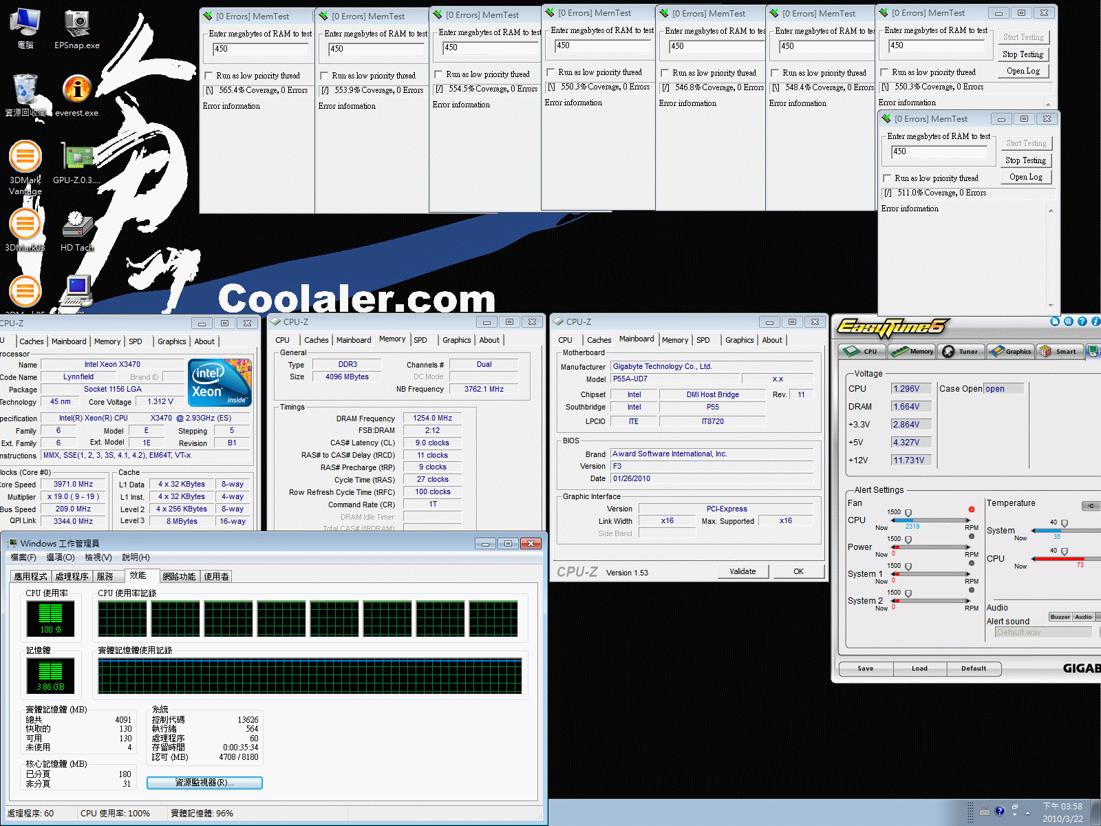
Task: Check low priority thread in 550.3% top-right MemTest
Action: pos(885,72)
